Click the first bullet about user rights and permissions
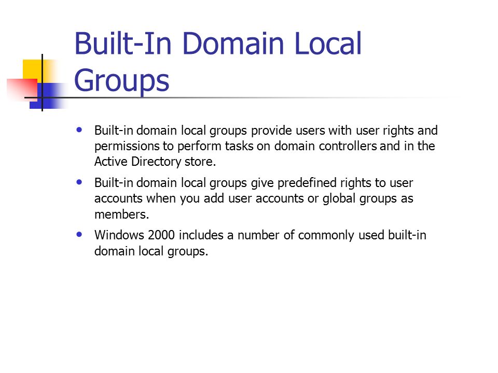 266,146
